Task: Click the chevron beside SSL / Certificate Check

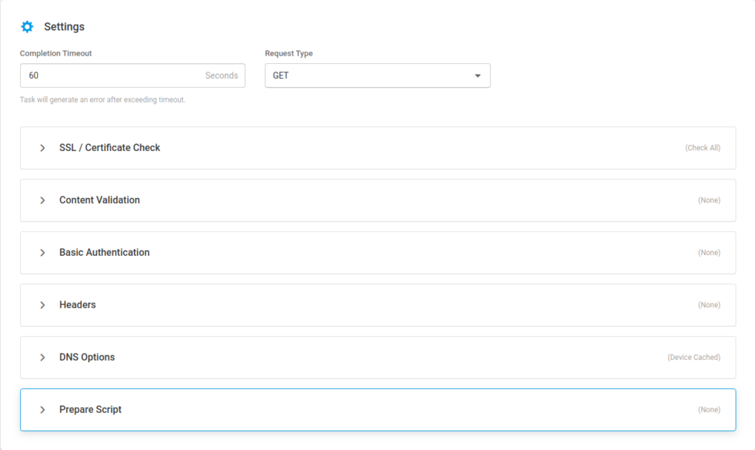Action: 42,147
